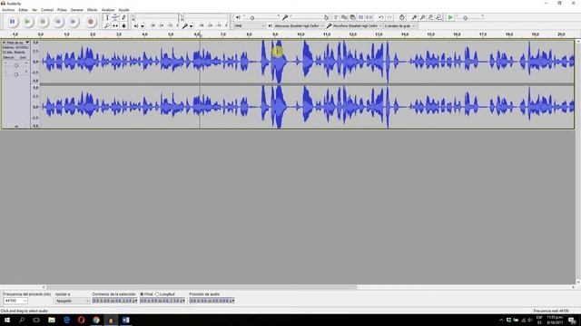Click the audio position time field
The image size is (581, 326).
212,301
